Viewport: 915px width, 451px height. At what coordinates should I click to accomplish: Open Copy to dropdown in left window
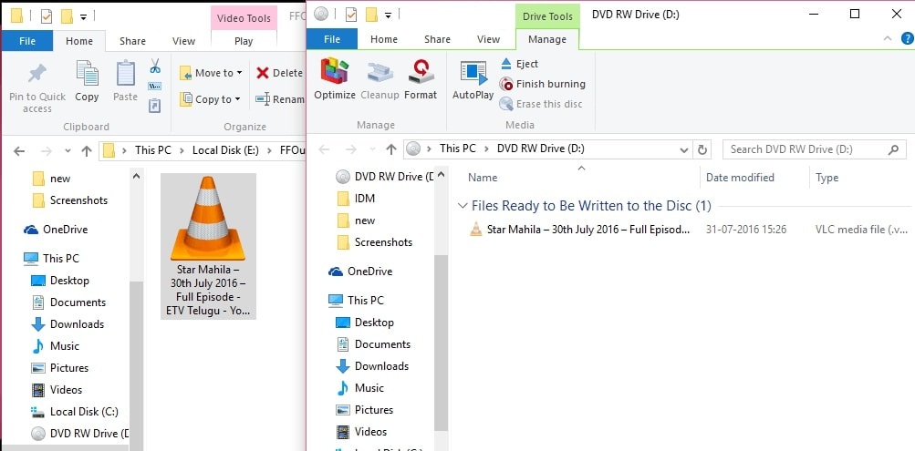210,99
